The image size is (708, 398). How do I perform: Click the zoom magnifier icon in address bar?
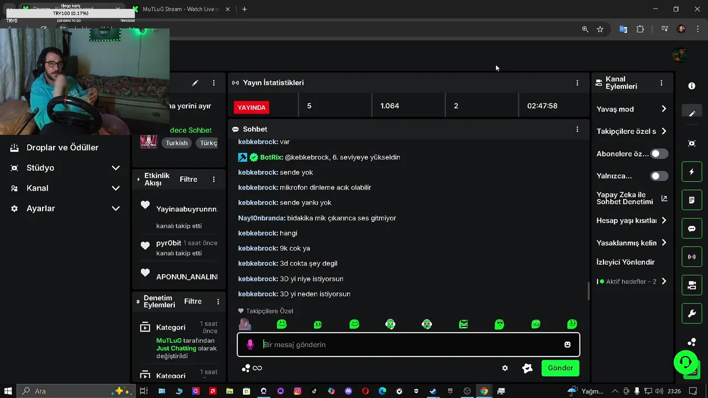(585, 29)
